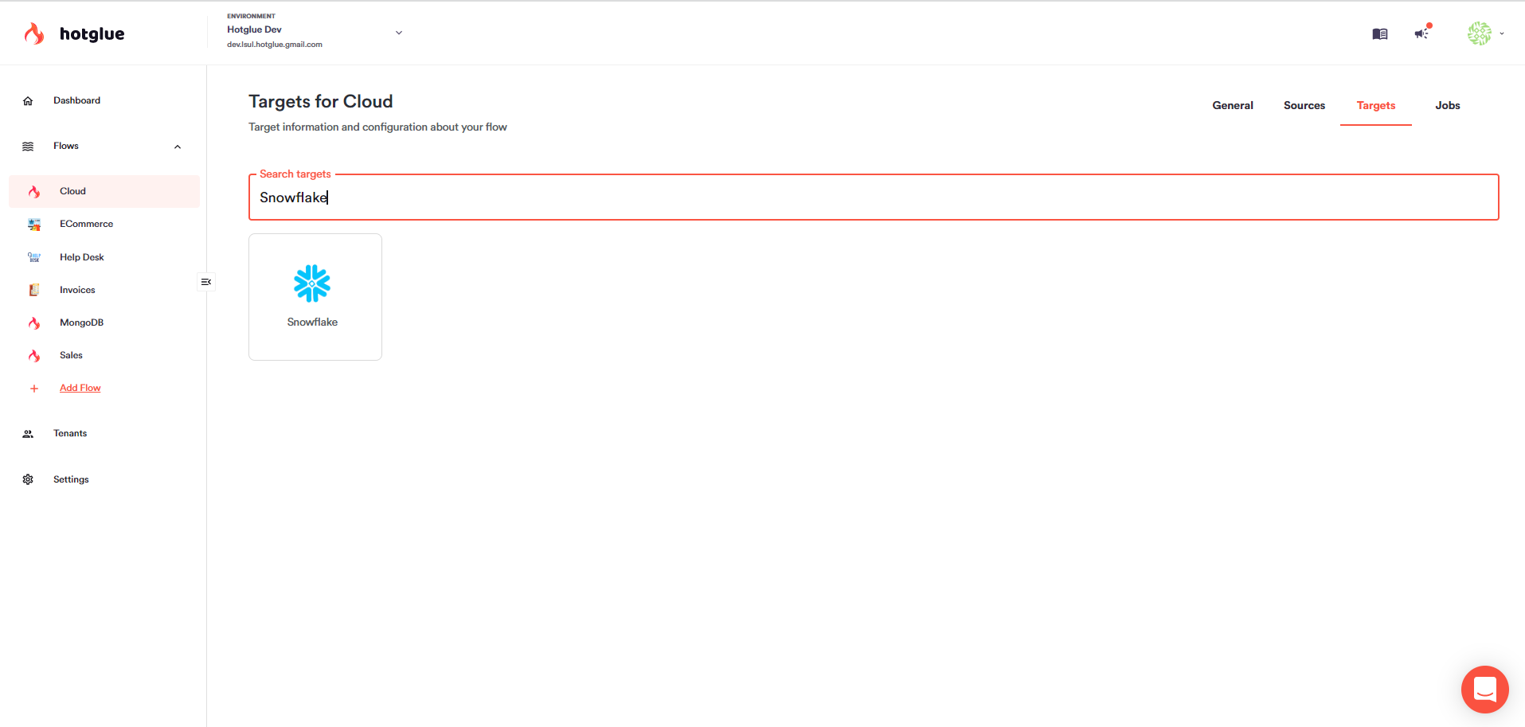
Task: Click the Sales flow flame icon
Action: tap(34, 356)
